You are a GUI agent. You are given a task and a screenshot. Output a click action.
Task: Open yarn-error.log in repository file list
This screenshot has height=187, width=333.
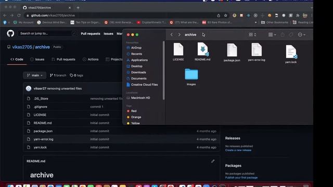tap(43, 139)
